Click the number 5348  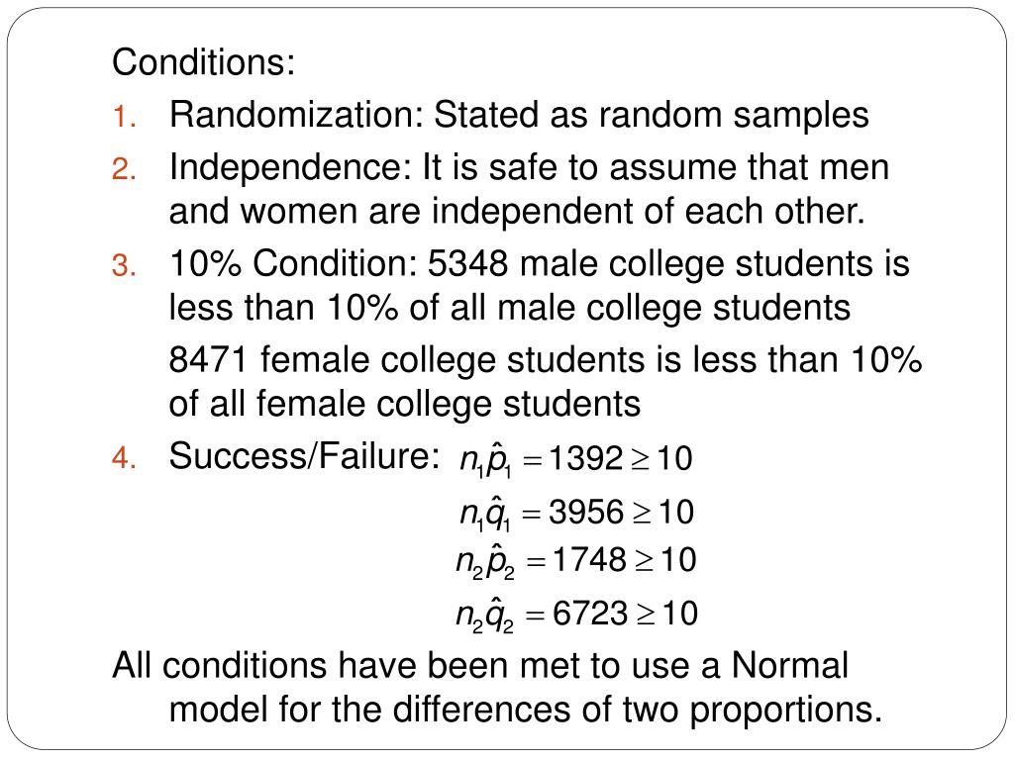tap(467, 264)
